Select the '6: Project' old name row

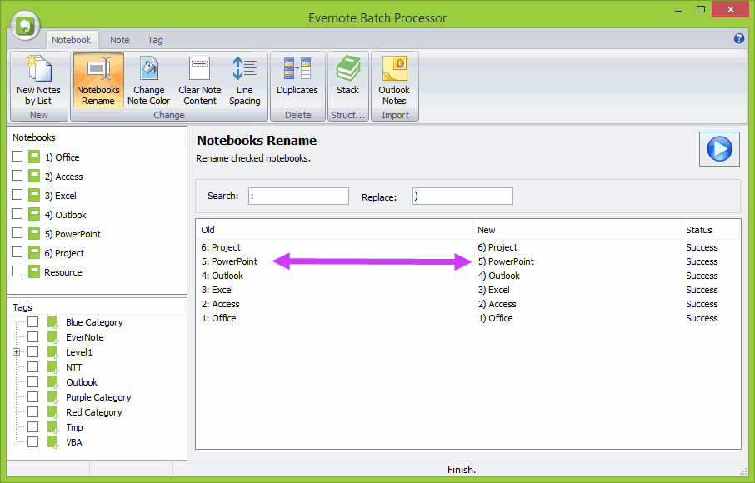221,247
